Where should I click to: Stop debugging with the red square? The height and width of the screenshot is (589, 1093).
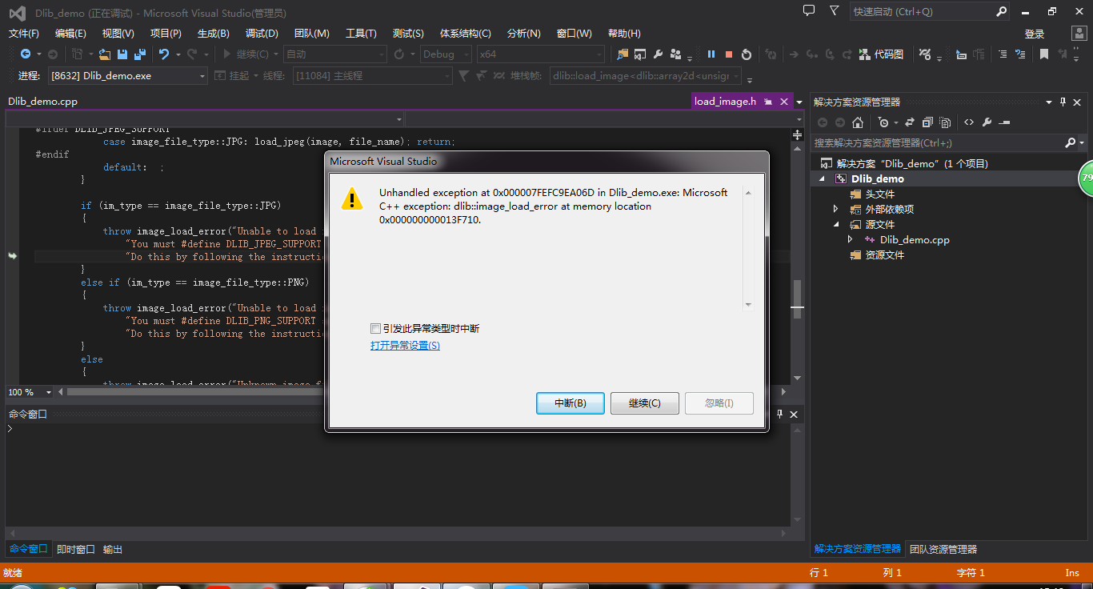pyautogui.click(x=729, y=54)
